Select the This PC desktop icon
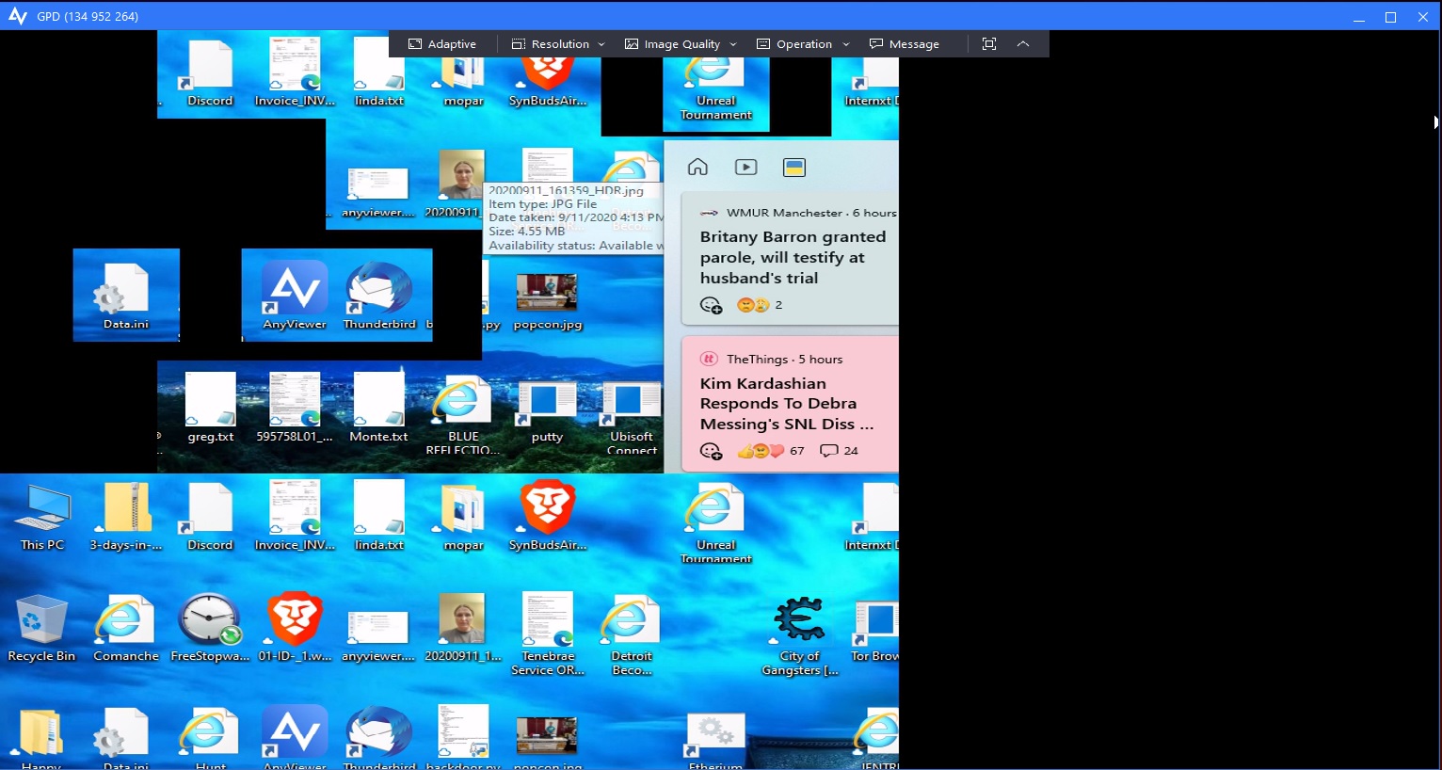 tap(42, 517)
